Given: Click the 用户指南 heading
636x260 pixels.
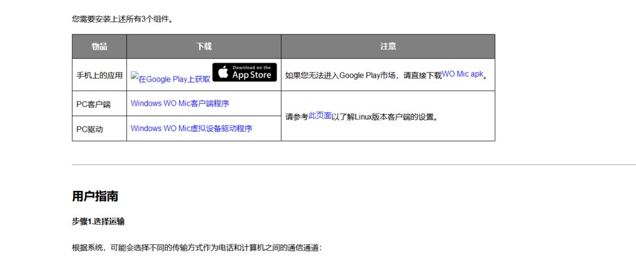Looking at the screenshot, I should [x=95, y=196].
